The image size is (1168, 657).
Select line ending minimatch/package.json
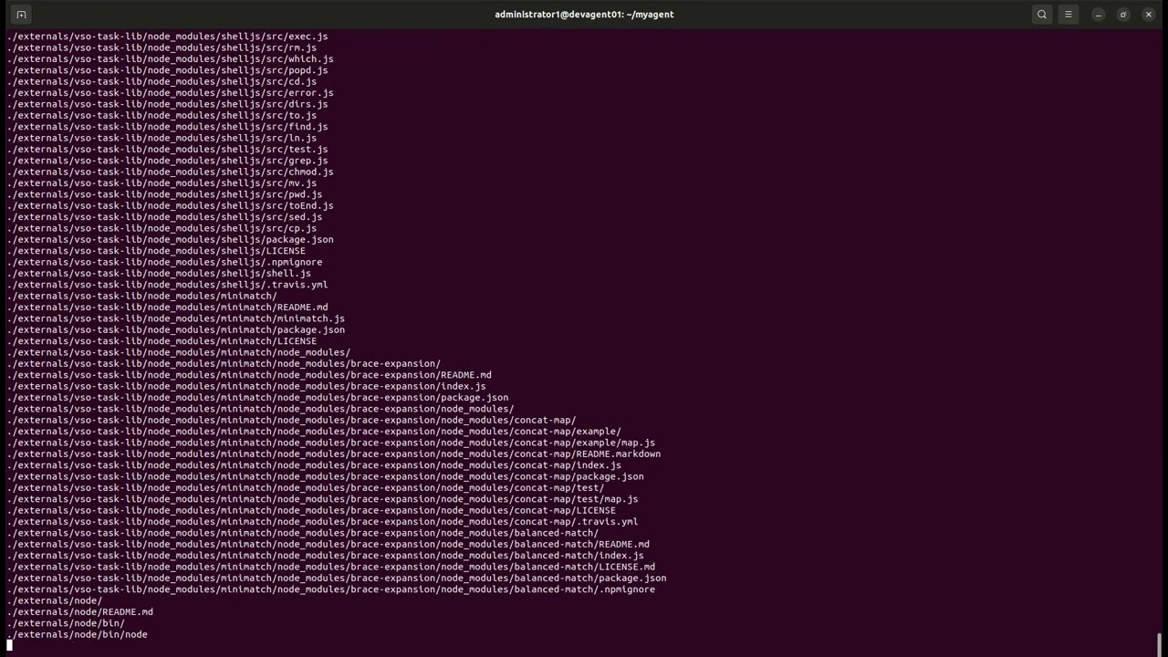(x=176, y=329)
